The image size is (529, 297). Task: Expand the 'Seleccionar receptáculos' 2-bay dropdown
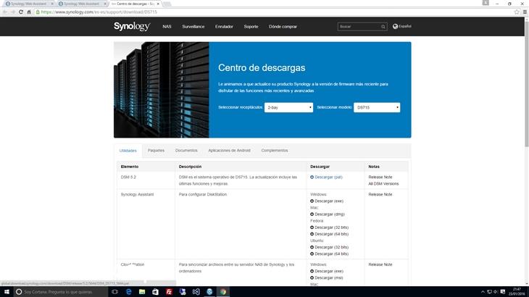pyautogui.click(x=288, y=107)
